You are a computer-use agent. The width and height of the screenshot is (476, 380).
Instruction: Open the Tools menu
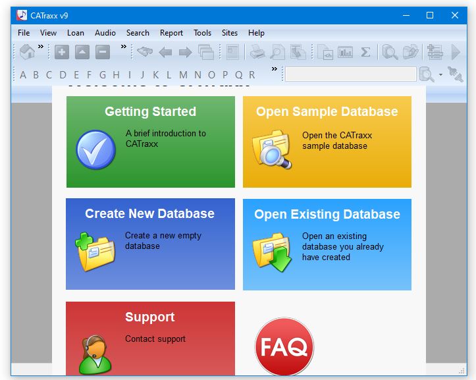pyautogui.click(x=203, y=33)
